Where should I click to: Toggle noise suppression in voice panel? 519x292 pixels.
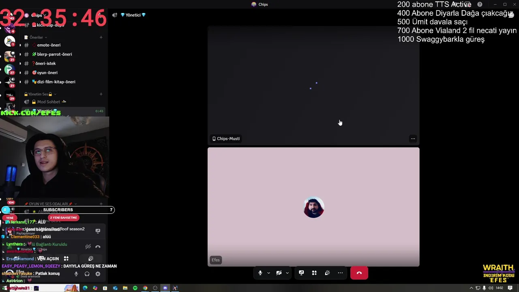88,247
